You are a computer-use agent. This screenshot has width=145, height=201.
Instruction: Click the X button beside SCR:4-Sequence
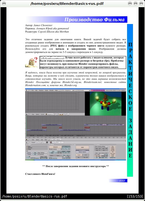73,90
